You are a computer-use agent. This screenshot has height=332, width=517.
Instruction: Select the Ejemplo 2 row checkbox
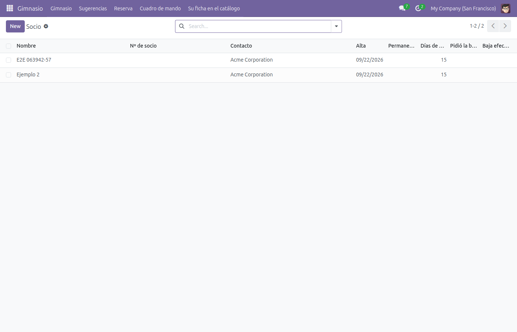point(8,75)
